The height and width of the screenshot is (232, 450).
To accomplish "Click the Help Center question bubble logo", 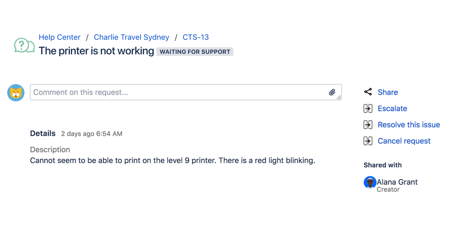I will [24, 45].
